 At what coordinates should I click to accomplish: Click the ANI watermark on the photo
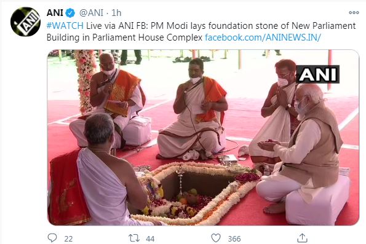(x=317, y=74)
